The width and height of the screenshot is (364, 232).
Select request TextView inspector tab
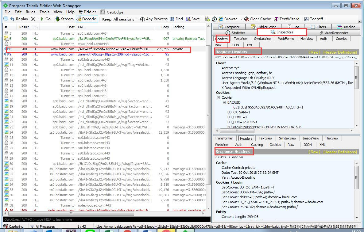click(241, 39)
